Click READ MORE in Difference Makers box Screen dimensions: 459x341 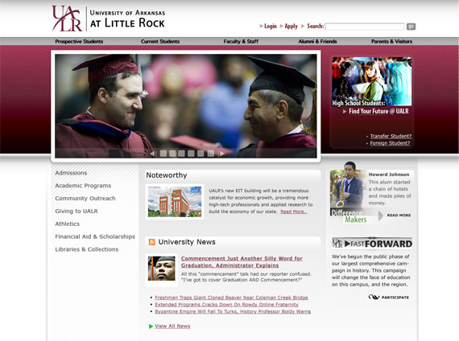(x=399, y=216)
